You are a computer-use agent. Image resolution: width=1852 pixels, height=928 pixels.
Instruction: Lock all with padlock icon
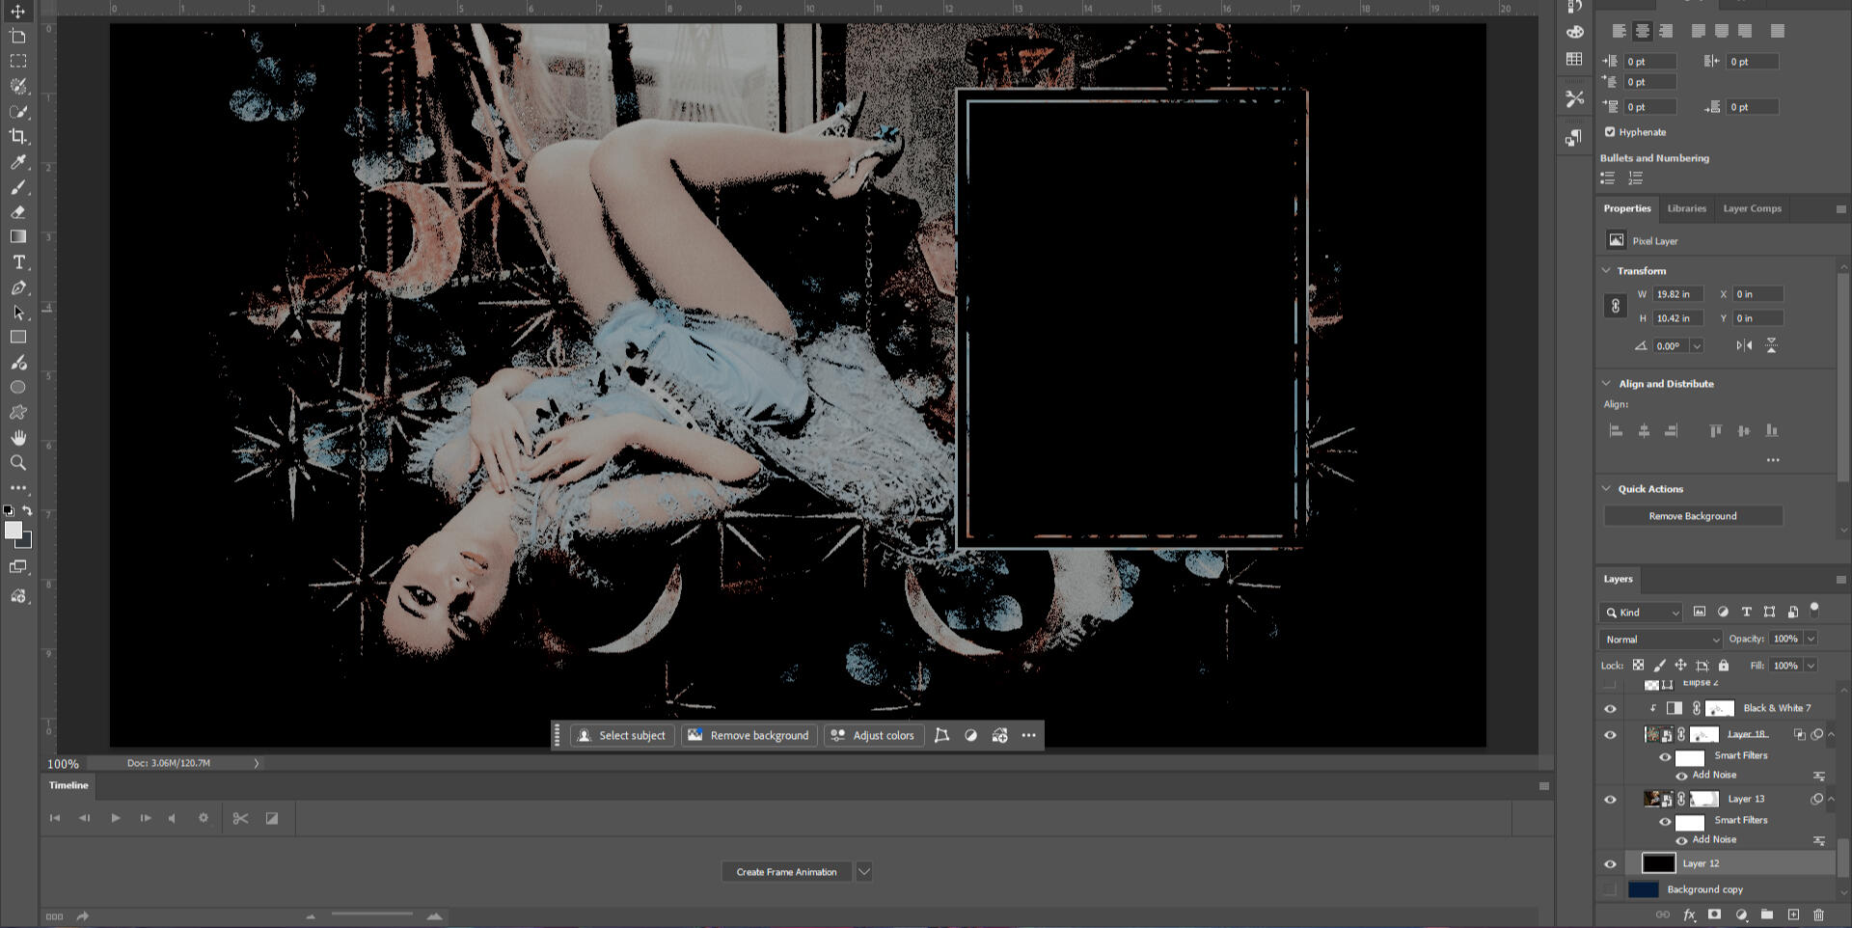coord(1724,666)
